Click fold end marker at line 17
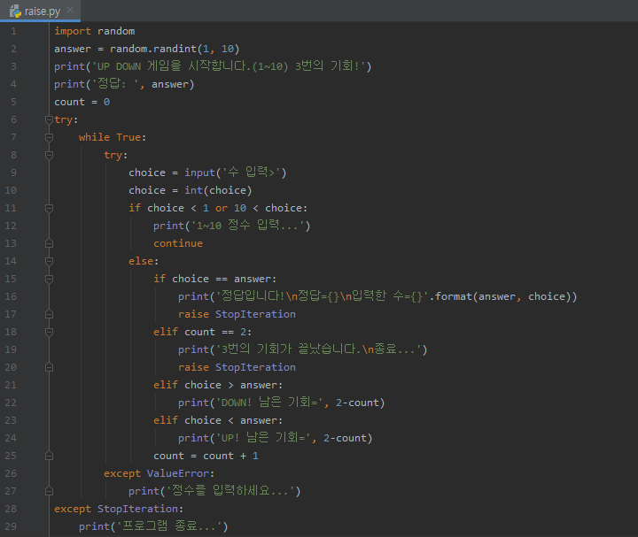The height and width of the screenshot is (537, 638). pyautogui.click(x=49, y=314)
